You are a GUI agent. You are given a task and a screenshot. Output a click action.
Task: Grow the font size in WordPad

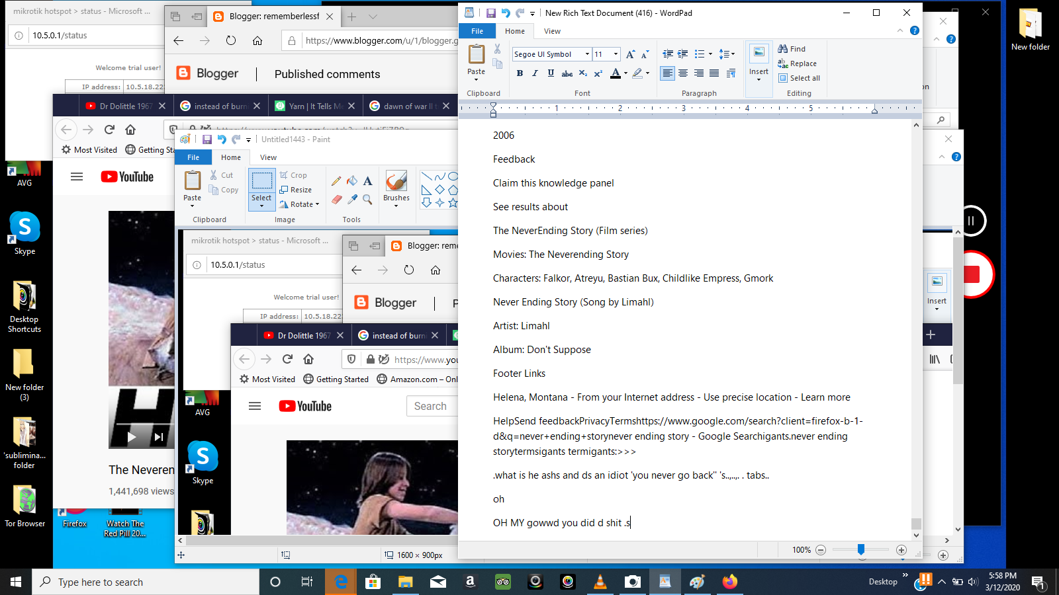pos(630,54)
